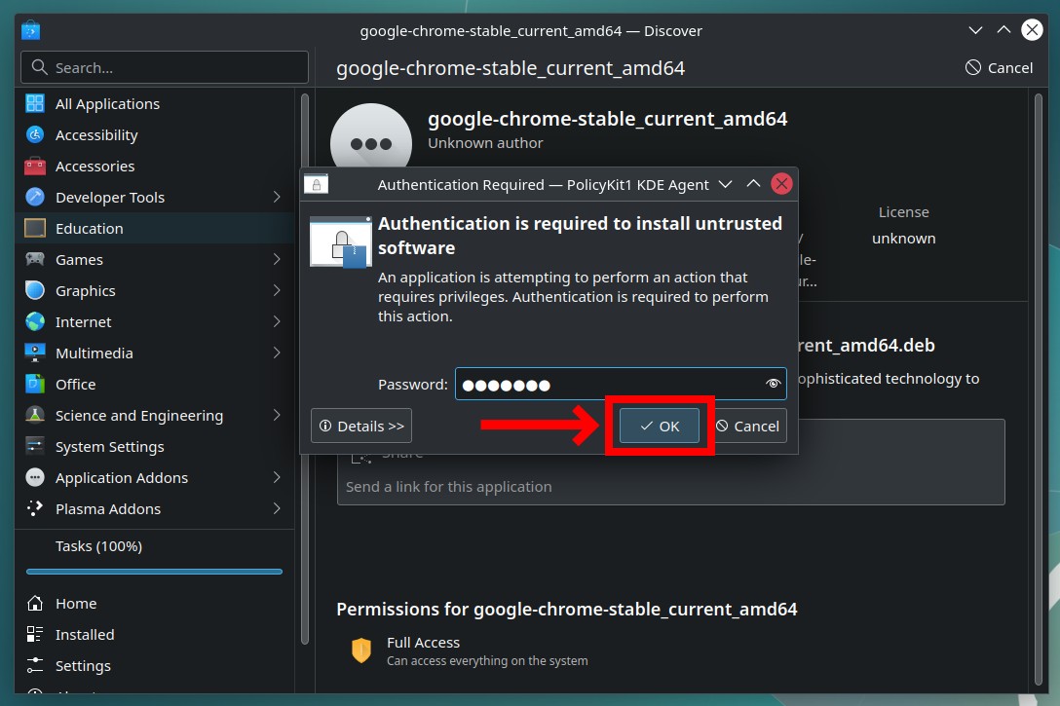Click the Installed list icon
Screen dimensions: 1060x706
point(34,634)
